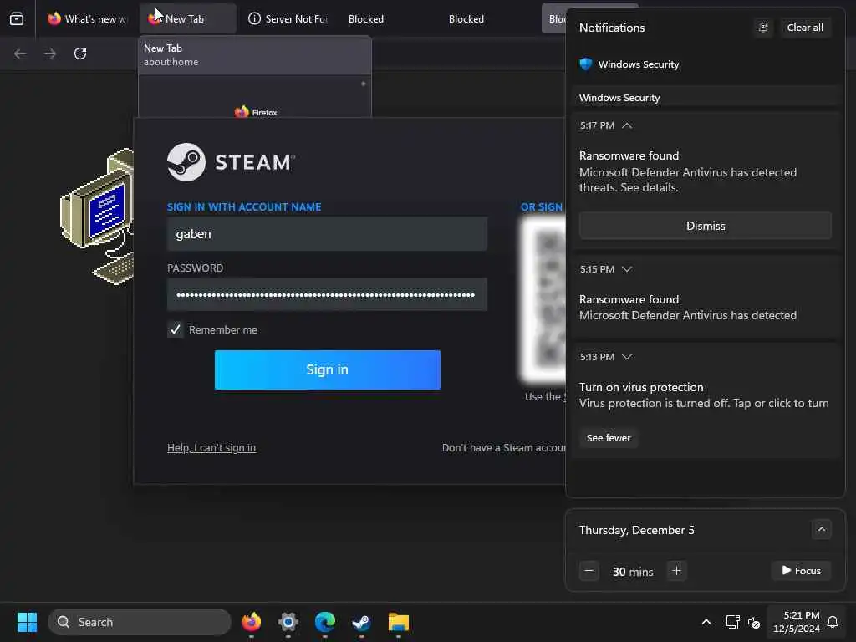
Task: Click the Steam logo in login window
Action: (231, 162)
